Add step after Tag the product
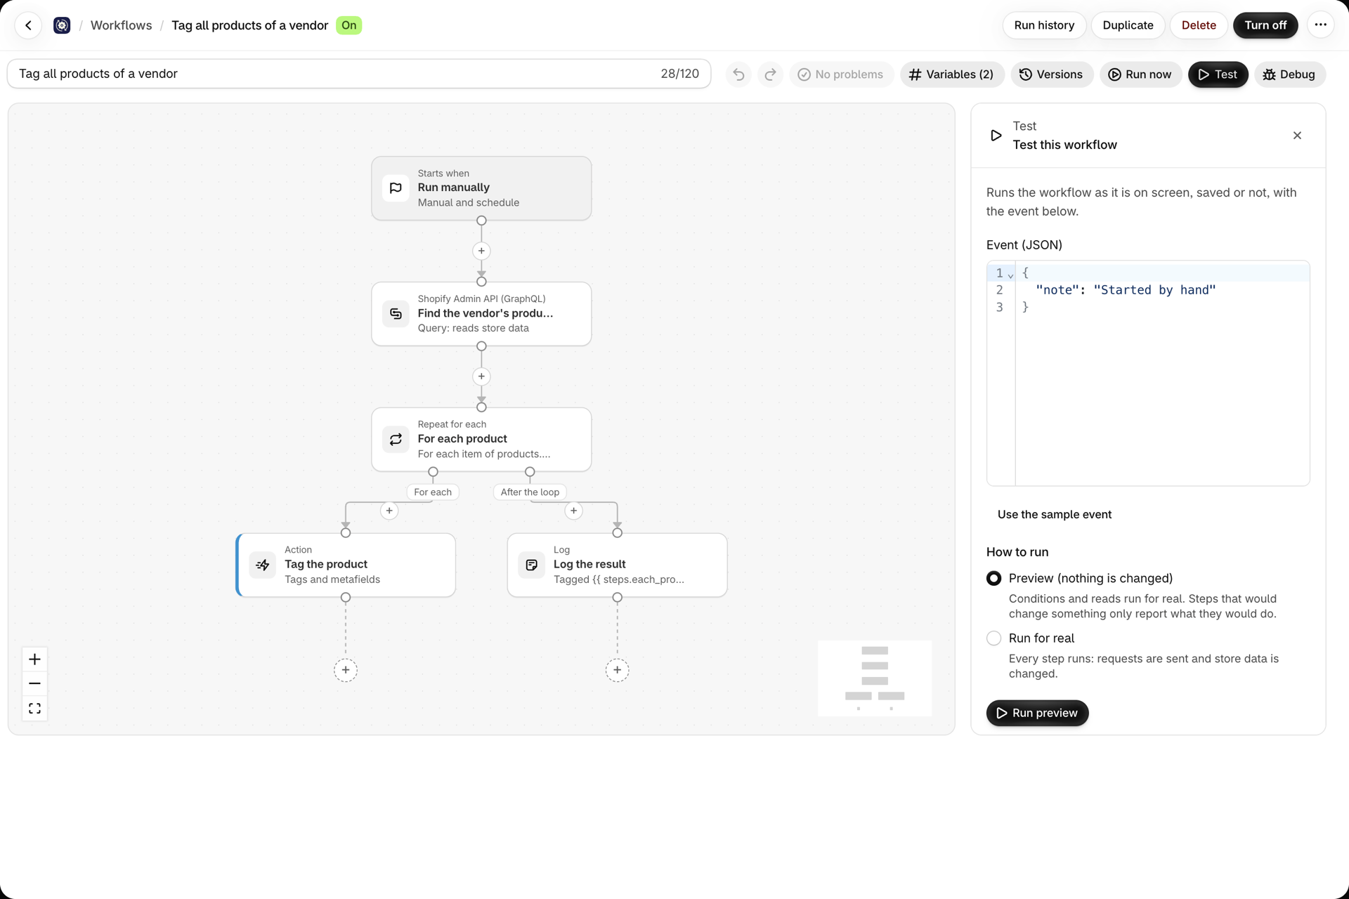 346,670
